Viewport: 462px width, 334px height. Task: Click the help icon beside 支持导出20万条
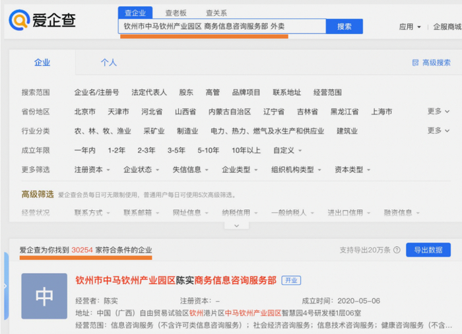coord(397,250)
